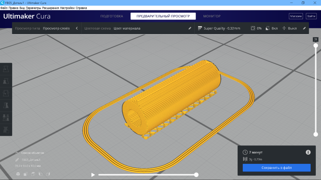Click the '7 минут' print time text
The width and height of the screenshot is (321, 180).
[x=256, y=152]
